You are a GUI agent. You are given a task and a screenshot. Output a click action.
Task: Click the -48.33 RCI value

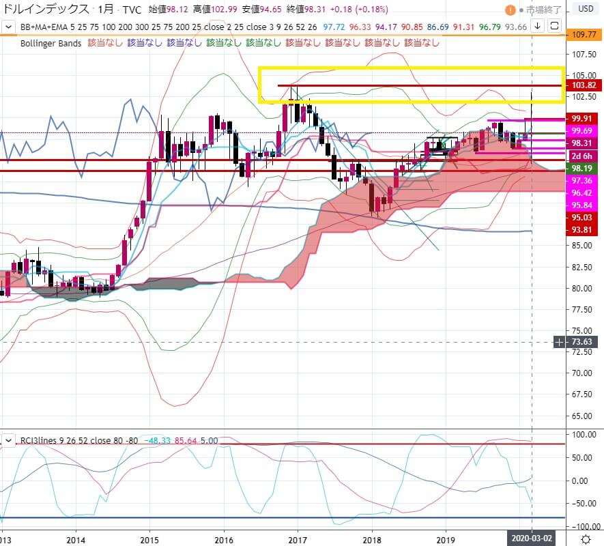point(157,440)
